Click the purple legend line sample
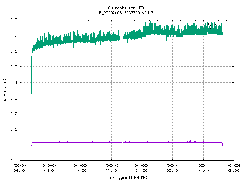The height and width of the screenshot is (181, 241). point(224,24)
